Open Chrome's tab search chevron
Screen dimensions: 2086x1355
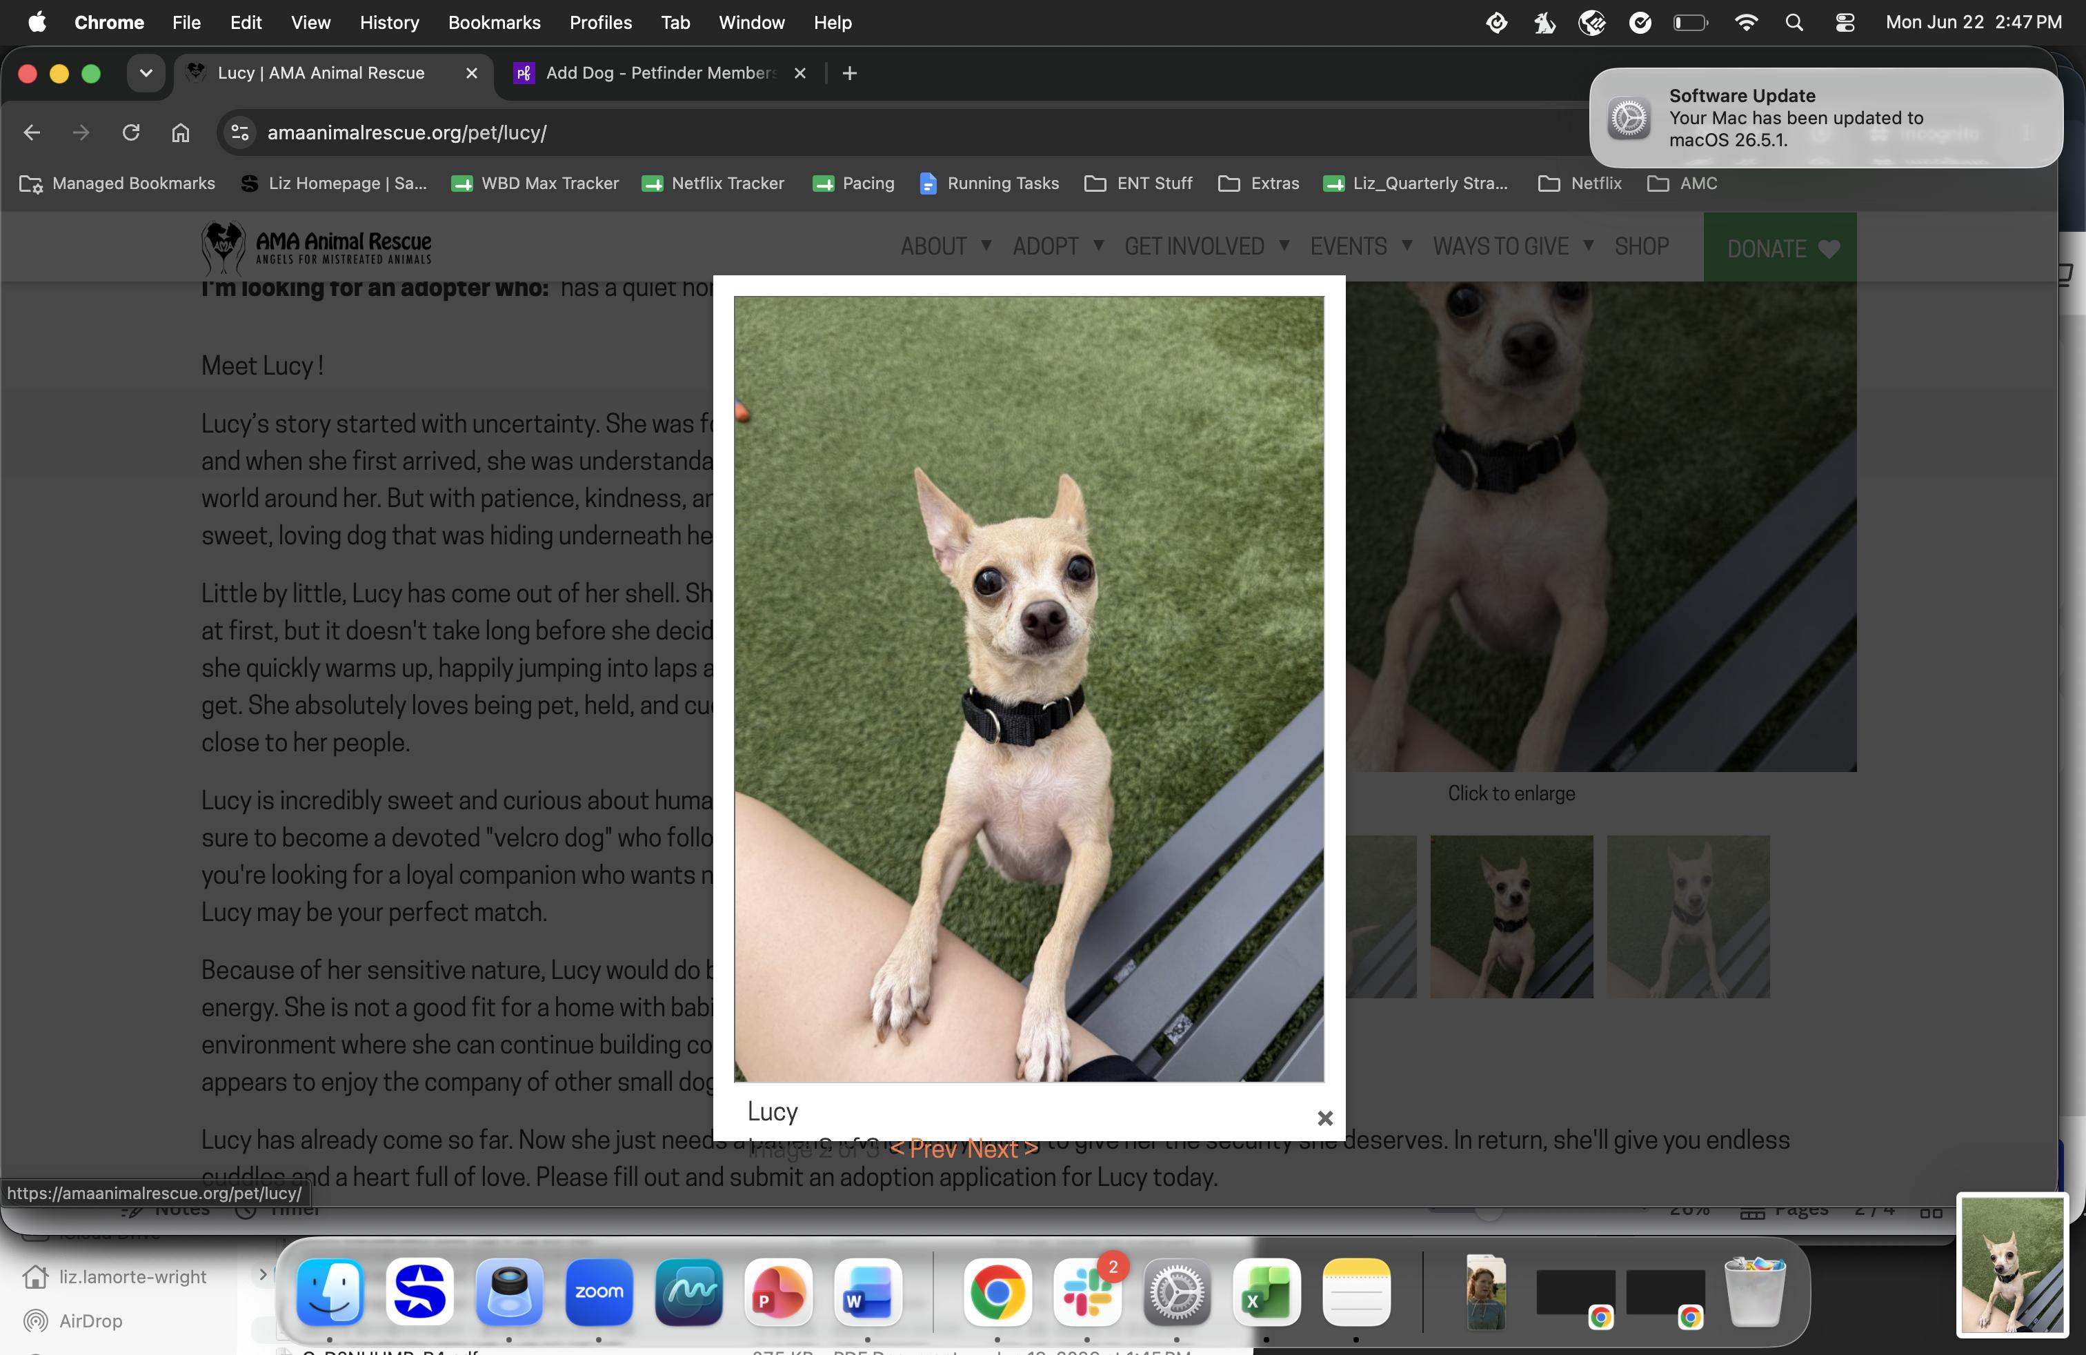(x=146, y=72)
